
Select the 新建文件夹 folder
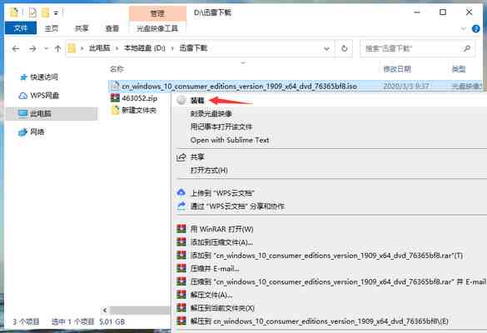[x=139, y=110]
